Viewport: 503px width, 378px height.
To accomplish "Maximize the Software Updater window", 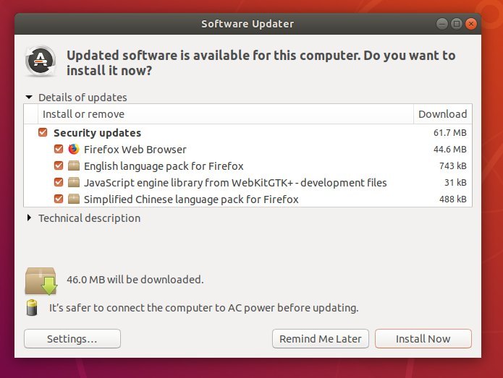I will [457, 24].
